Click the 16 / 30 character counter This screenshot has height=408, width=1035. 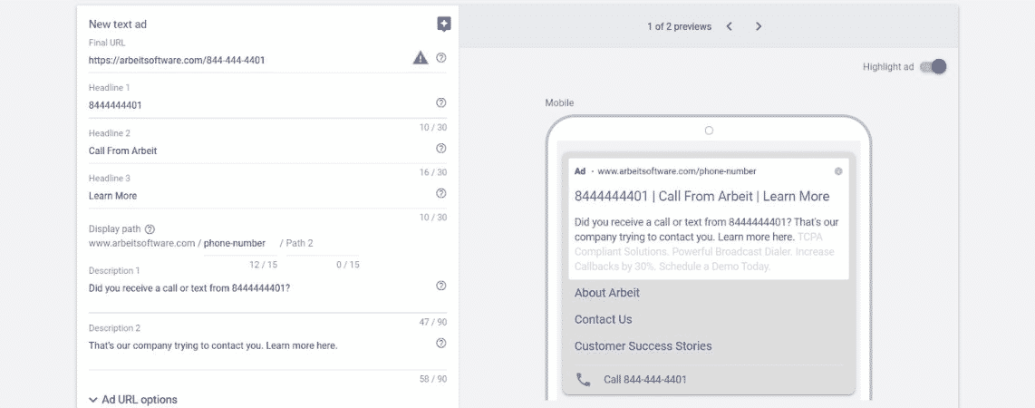433,172
